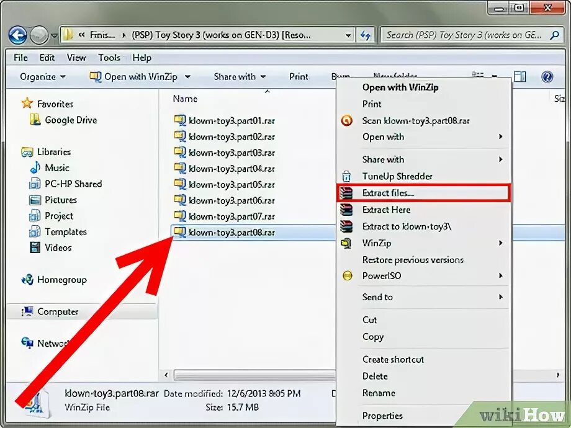Open the Organize dropdown
This screenshot has height=428, width=571.
click(43, 76)
